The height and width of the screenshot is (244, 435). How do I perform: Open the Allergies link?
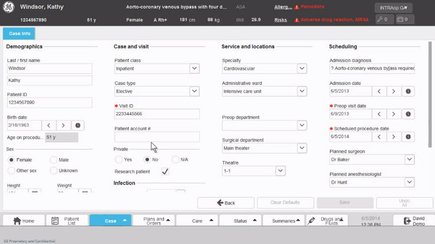[282, 7]
